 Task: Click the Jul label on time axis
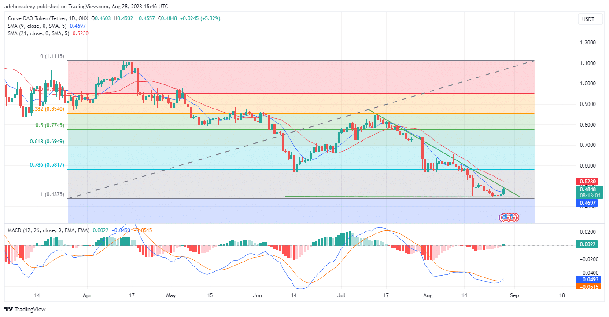point(341,295)
